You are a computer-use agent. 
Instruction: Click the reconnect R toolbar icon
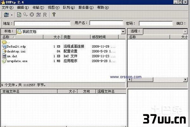(45, 15)
